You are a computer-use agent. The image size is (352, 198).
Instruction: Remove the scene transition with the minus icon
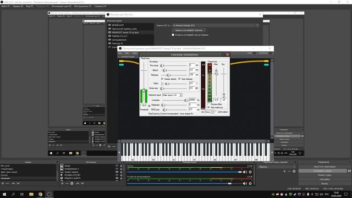click(x=289, y=171)
